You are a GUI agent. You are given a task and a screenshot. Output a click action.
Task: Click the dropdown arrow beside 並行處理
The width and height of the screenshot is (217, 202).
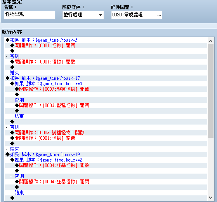click(101, 15)
